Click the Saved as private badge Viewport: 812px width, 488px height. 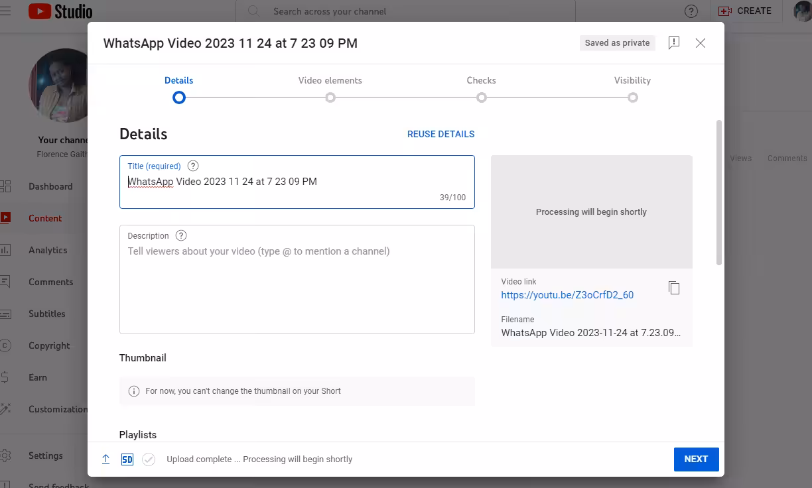(x=617, y=43)
